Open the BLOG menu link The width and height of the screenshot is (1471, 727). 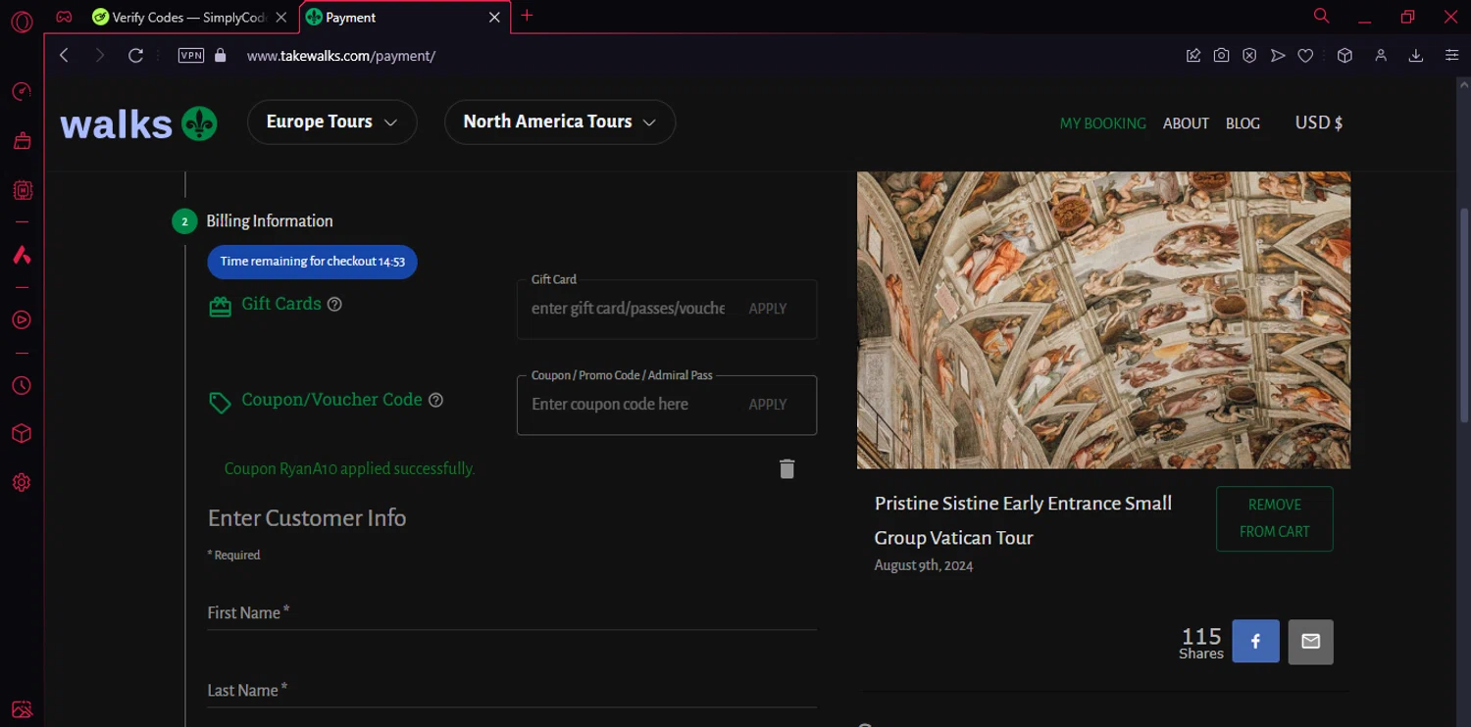1243,123
